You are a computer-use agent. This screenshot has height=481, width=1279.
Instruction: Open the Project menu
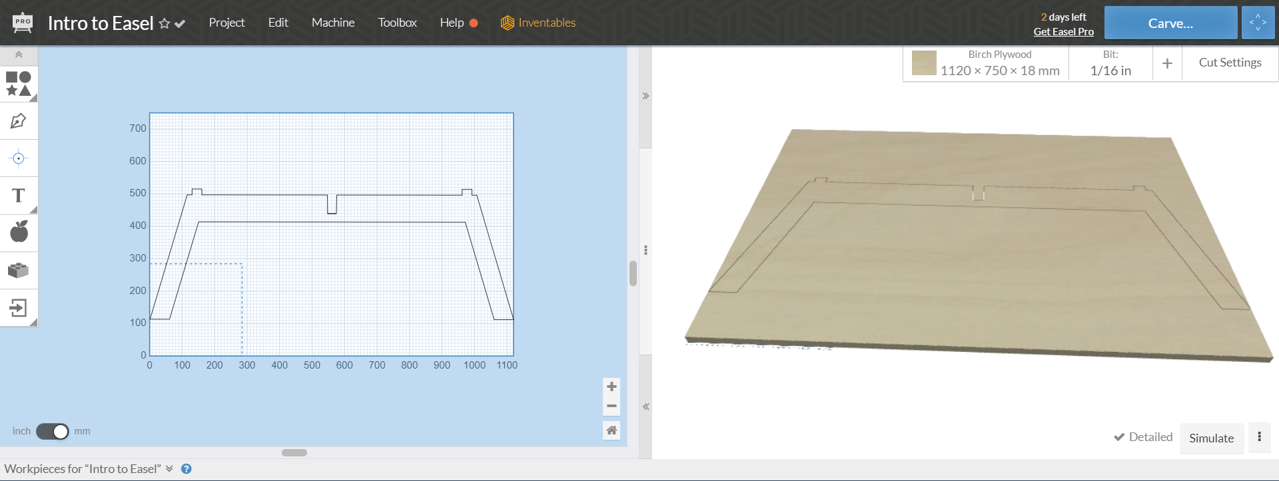tap(226, 23)
